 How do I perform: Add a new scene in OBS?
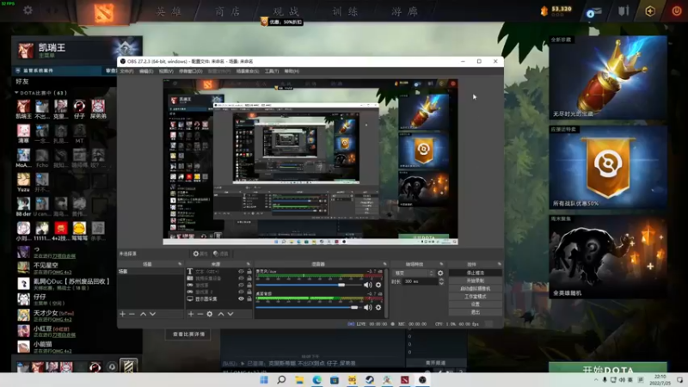point(122,314)
